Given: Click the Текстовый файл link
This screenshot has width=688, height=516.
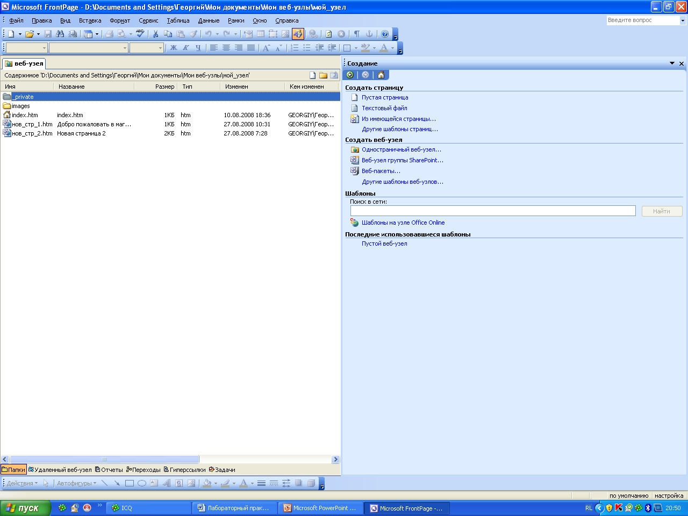Looking at the screenshot, I should (x=384, y=108).
